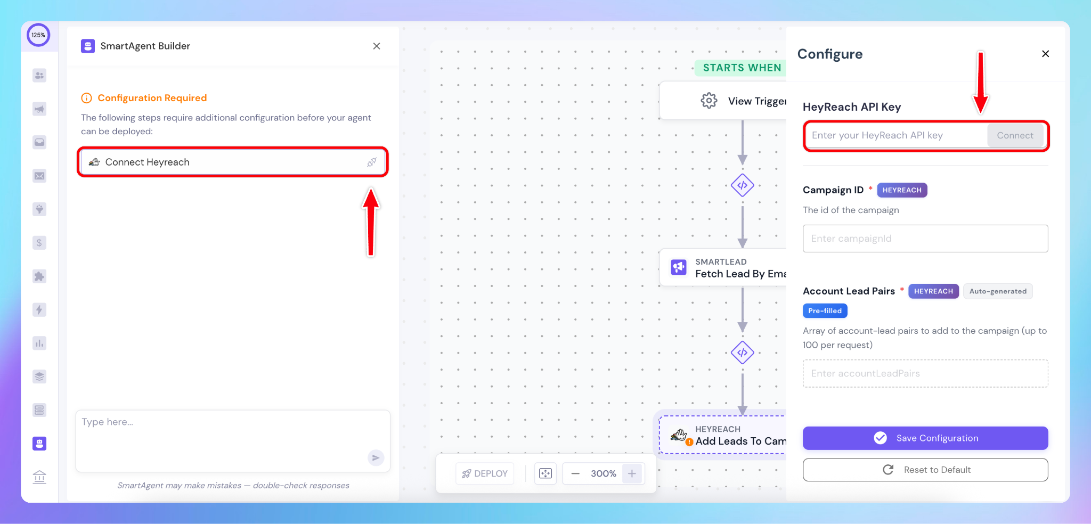The image size is (1091, 524).
Task: Click the Configure panel heading
Action: [x=829, y=54]
